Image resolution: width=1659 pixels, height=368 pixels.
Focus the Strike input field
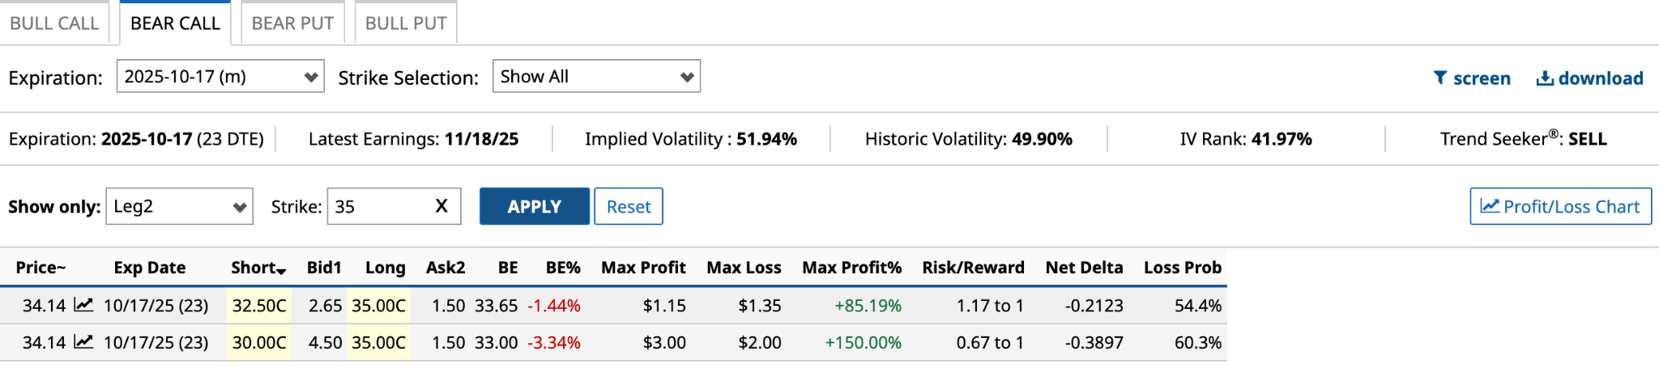pyautogui.click(x=379, y=206)
